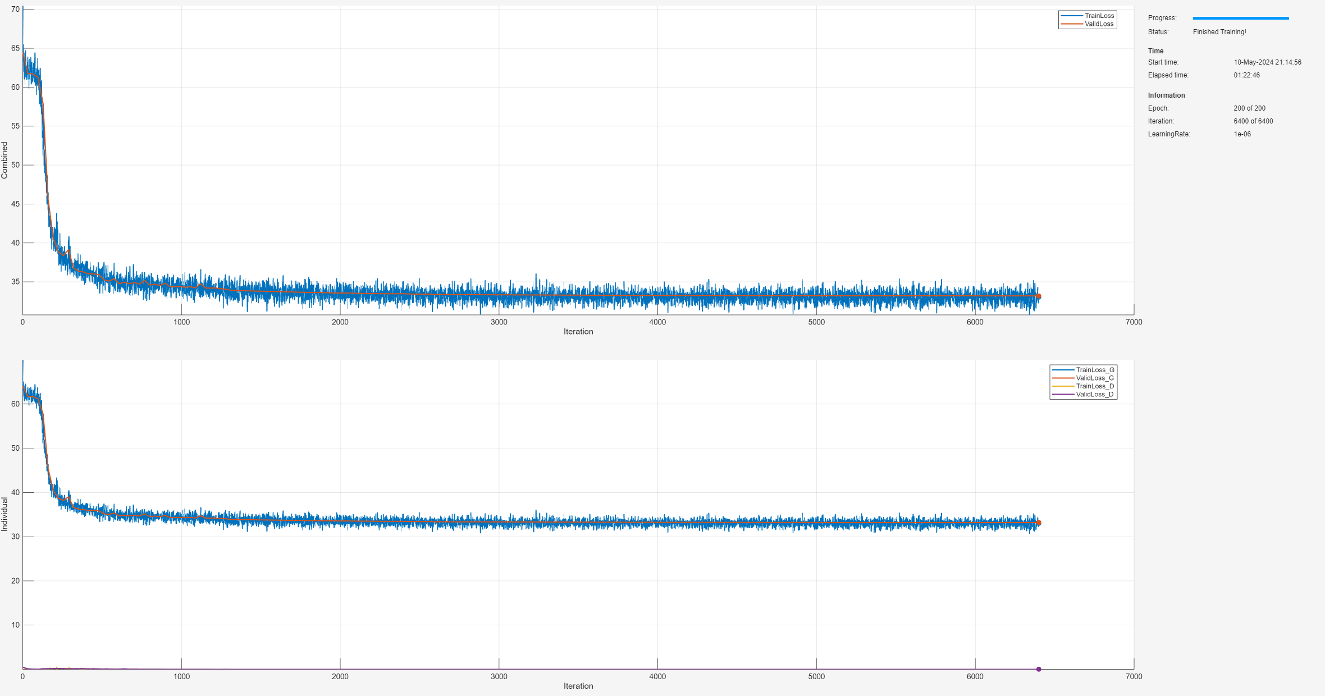
Task: Click the Information section heading
Action: pos(1166,95)
